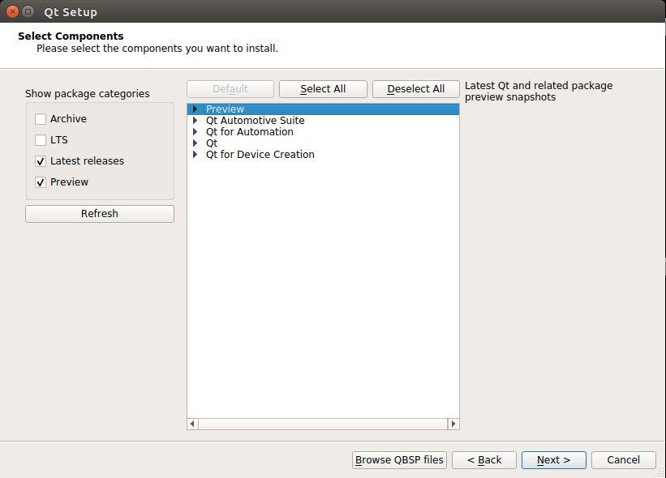
Task: Refresh the package categories
Action: (100, 214)
